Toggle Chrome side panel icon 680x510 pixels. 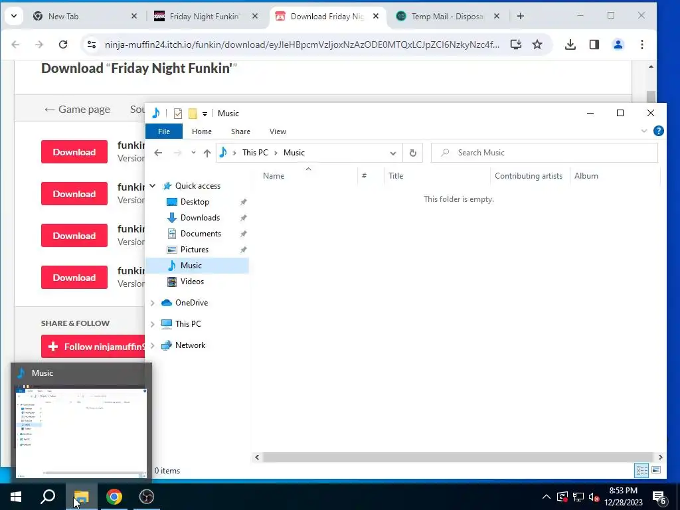point(594,44)
